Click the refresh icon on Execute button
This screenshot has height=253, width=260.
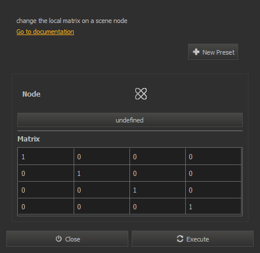tap(180, 239)
